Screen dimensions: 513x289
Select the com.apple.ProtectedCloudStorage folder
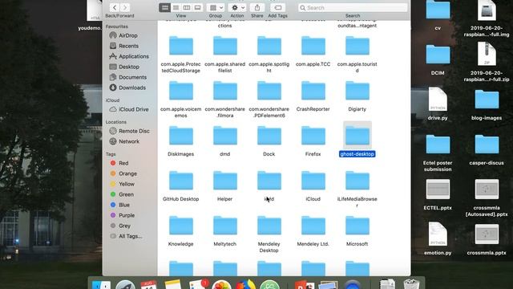coord(181,46)
